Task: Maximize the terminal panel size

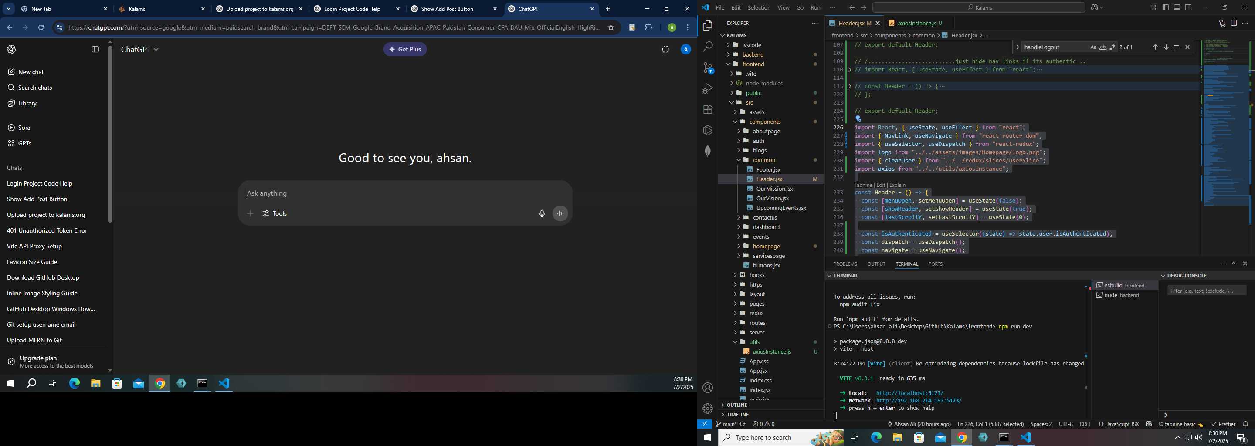Action: click(x=1234, y=264)
